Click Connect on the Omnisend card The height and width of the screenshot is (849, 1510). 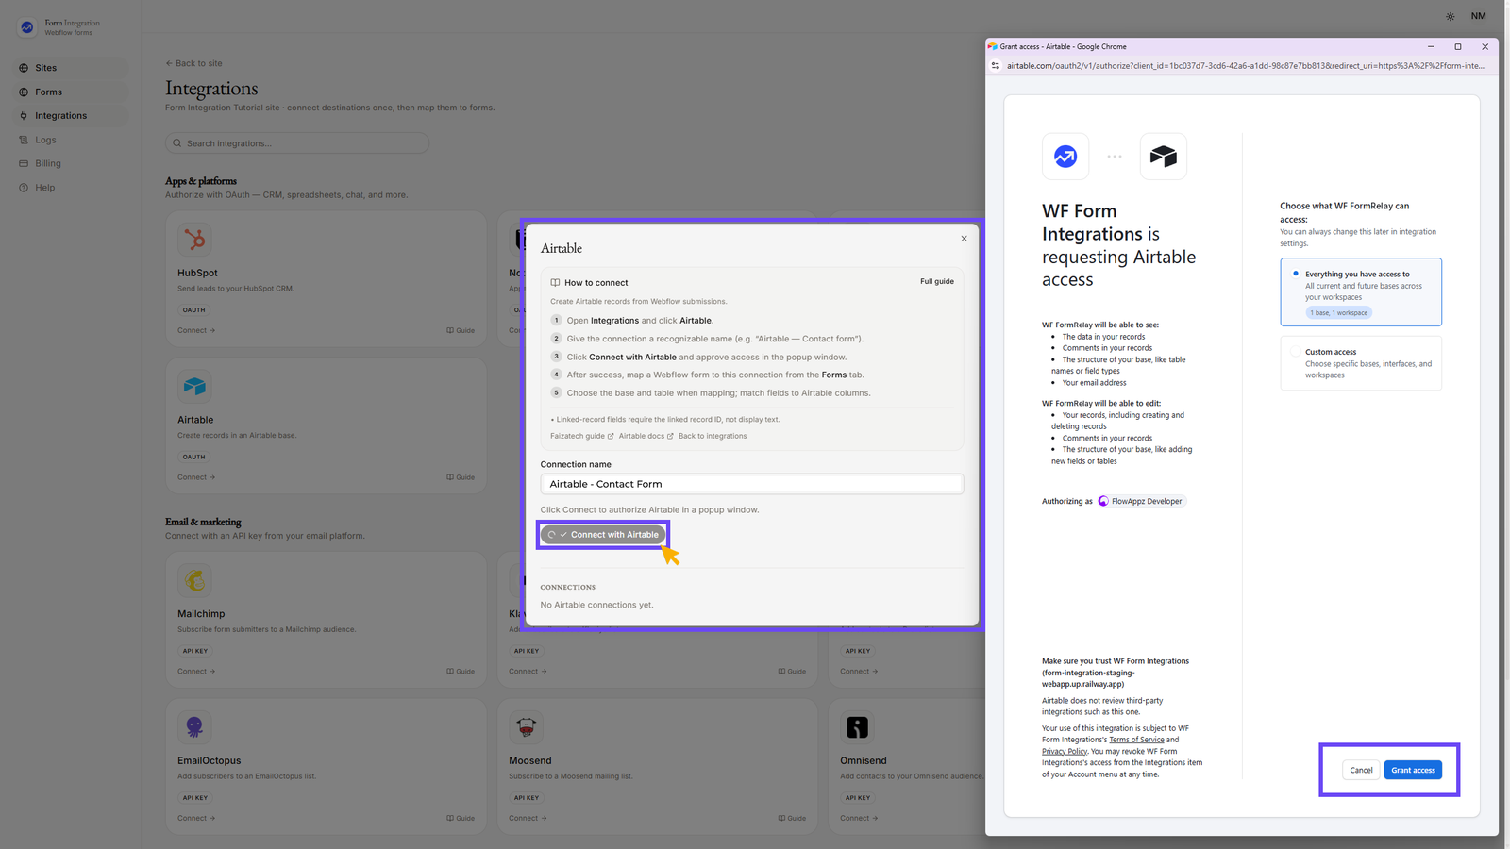click(859, 819)
